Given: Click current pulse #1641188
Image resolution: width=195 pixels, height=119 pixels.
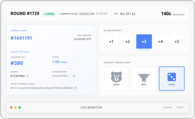Looking at the screenshot, I should point(87,14).
